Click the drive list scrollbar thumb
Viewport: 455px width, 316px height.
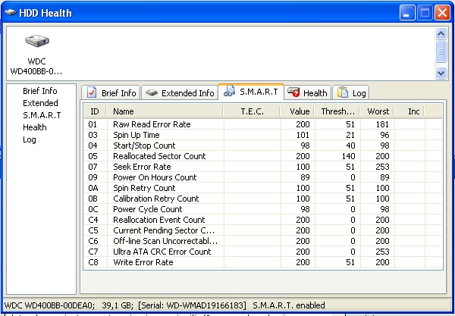coord(441,52)
